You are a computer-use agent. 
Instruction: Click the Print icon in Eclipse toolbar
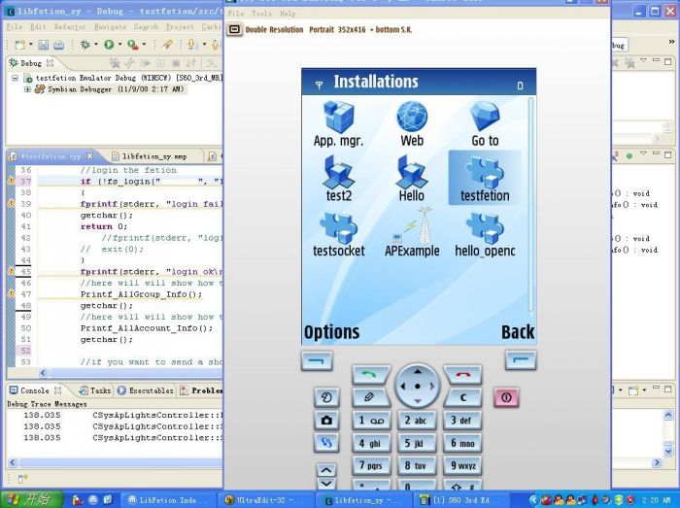pyautogui.click(x=58, y=45)
